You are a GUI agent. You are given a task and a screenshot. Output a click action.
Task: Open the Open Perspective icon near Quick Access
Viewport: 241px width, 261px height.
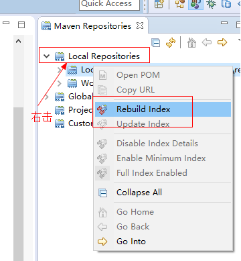point(159,4)
